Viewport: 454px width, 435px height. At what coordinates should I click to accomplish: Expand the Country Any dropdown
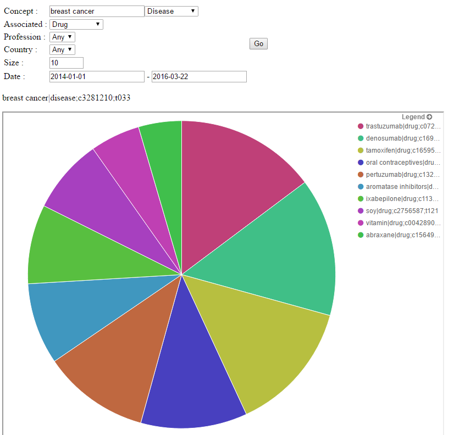(x=62, y=49)
